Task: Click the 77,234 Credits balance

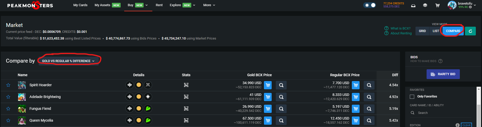Action: coord(394,3)
